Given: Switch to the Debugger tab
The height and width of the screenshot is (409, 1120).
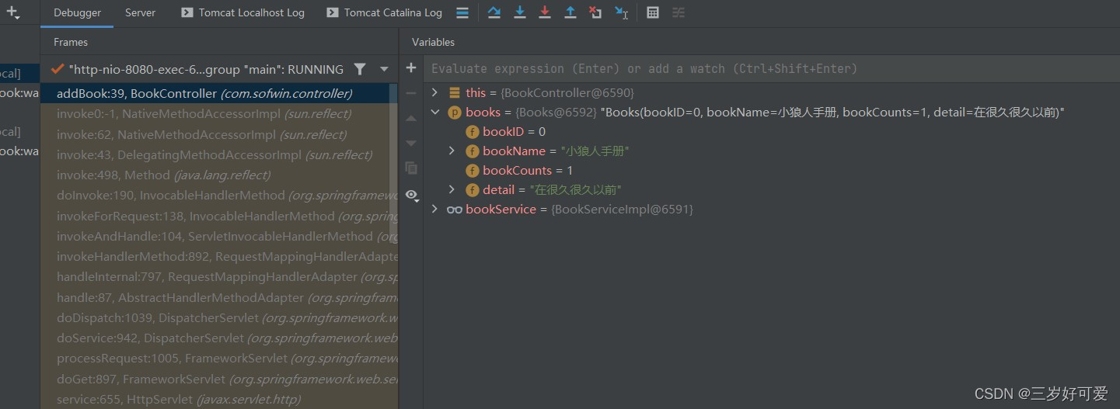Looking at the screenshot, I should point(78,12).
